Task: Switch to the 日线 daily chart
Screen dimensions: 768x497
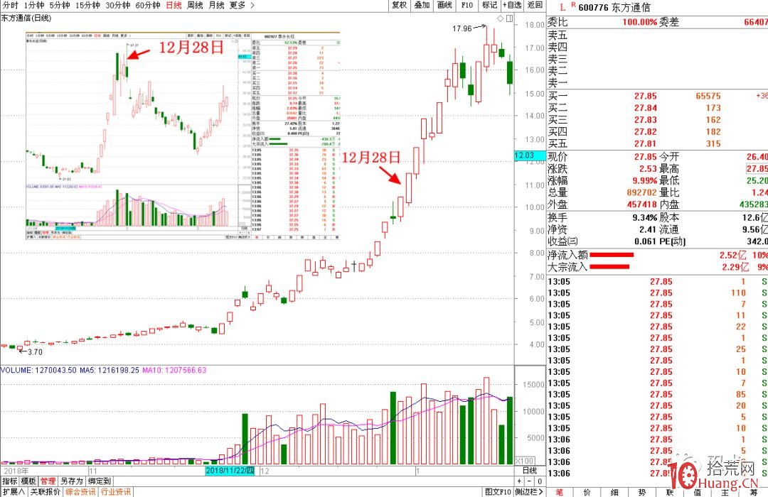Action: coord(174,6)
